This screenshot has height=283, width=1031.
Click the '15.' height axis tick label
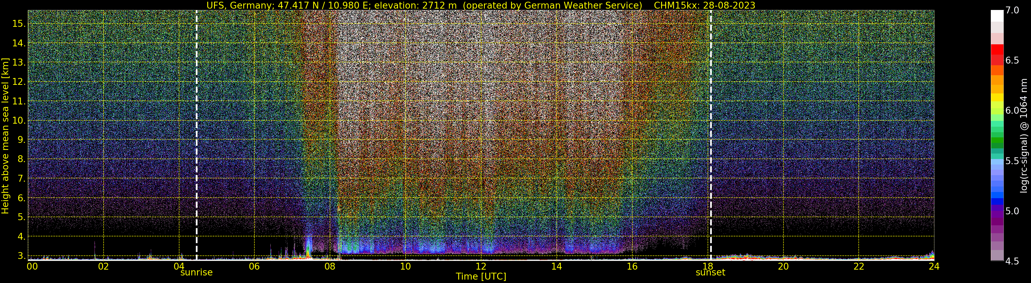19,24
